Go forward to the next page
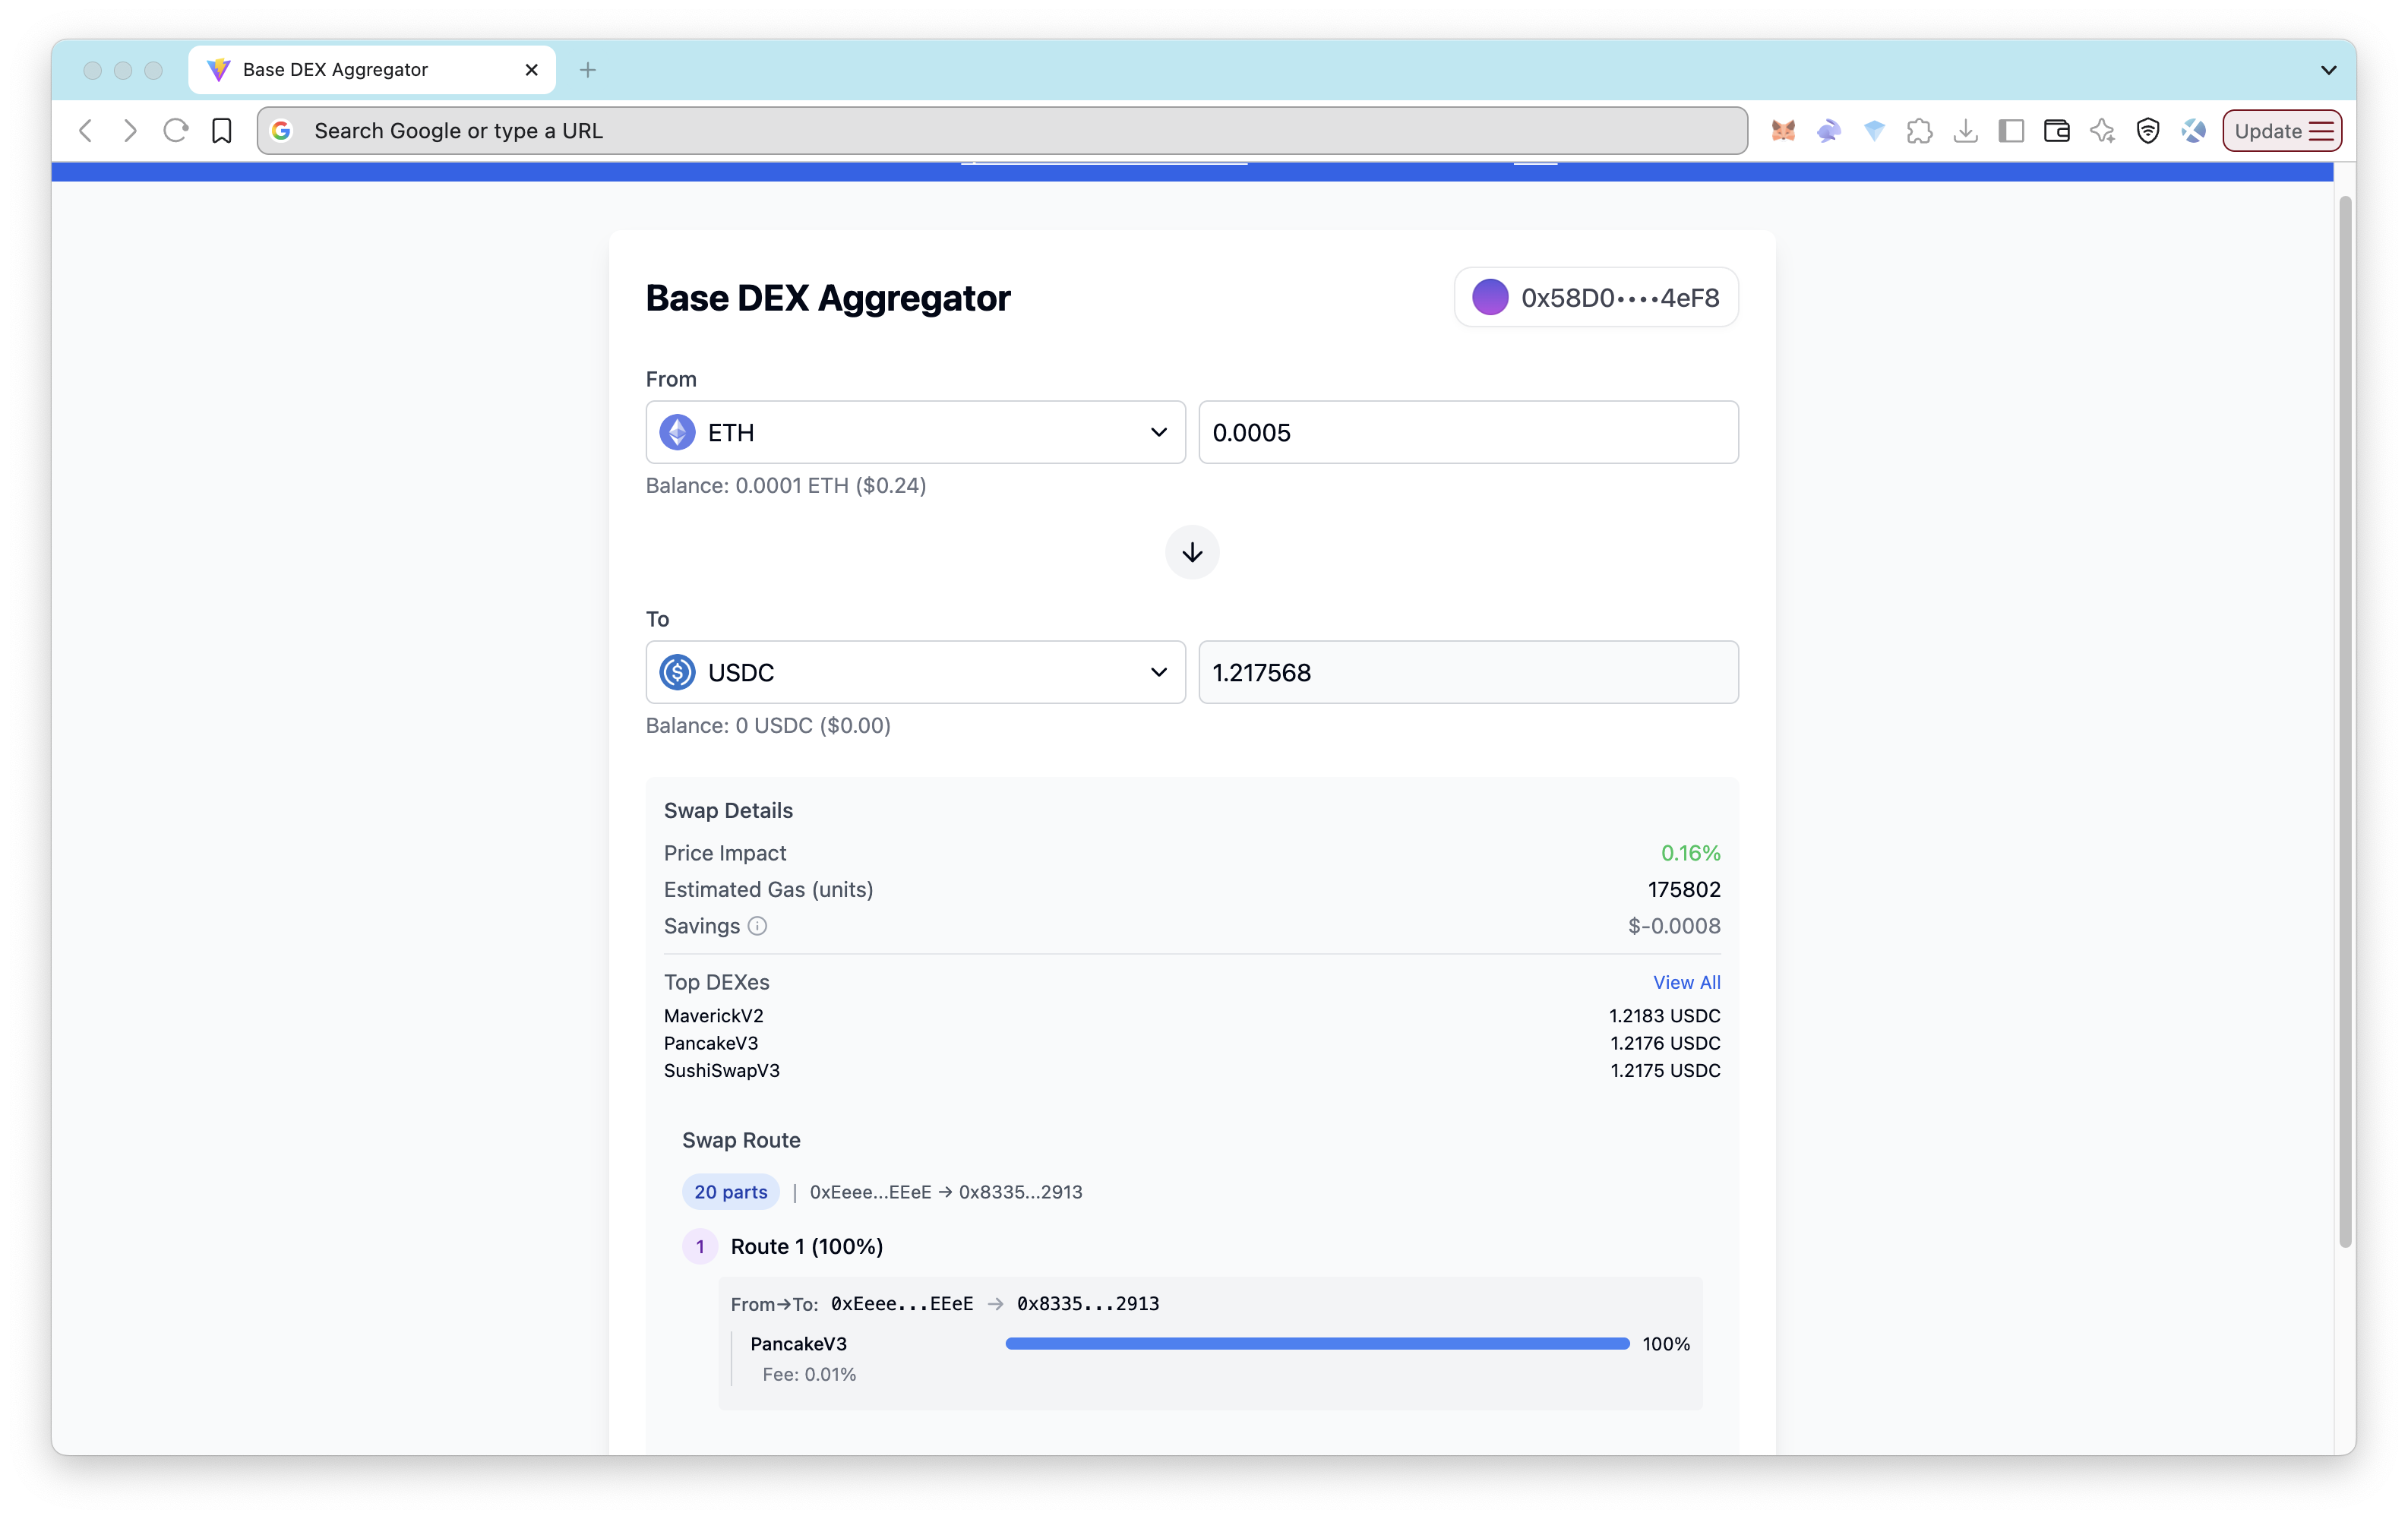Image resolution: width=2408 pixels, height=1519 pixels. click(130, 131)
